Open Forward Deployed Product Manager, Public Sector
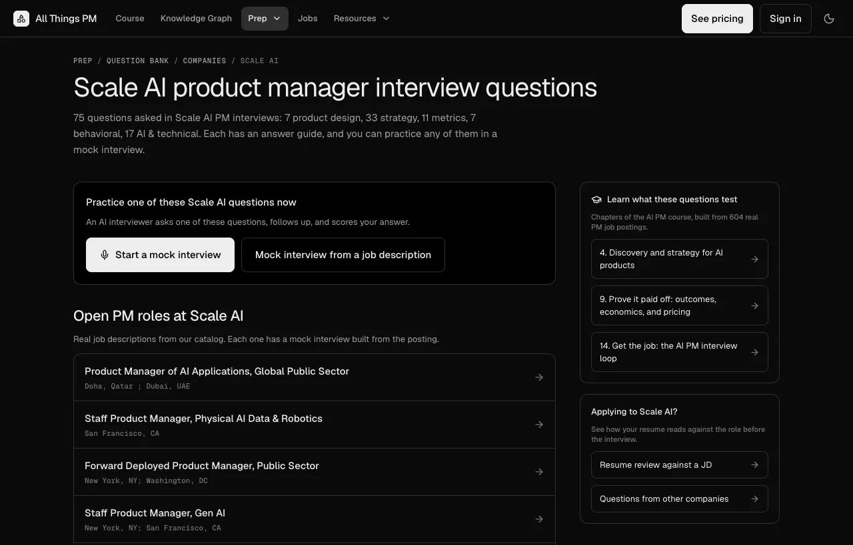 tap(315, 472)
